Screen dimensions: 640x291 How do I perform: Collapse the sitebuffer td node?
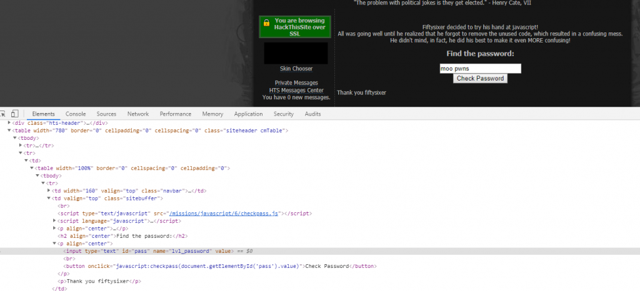pos(49,198)
